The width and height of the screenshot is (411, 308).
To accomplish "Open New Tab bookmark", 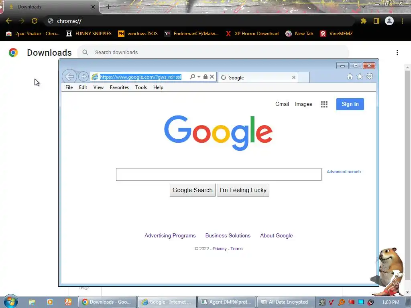I will pyautogui.click(x=299, y=34).
